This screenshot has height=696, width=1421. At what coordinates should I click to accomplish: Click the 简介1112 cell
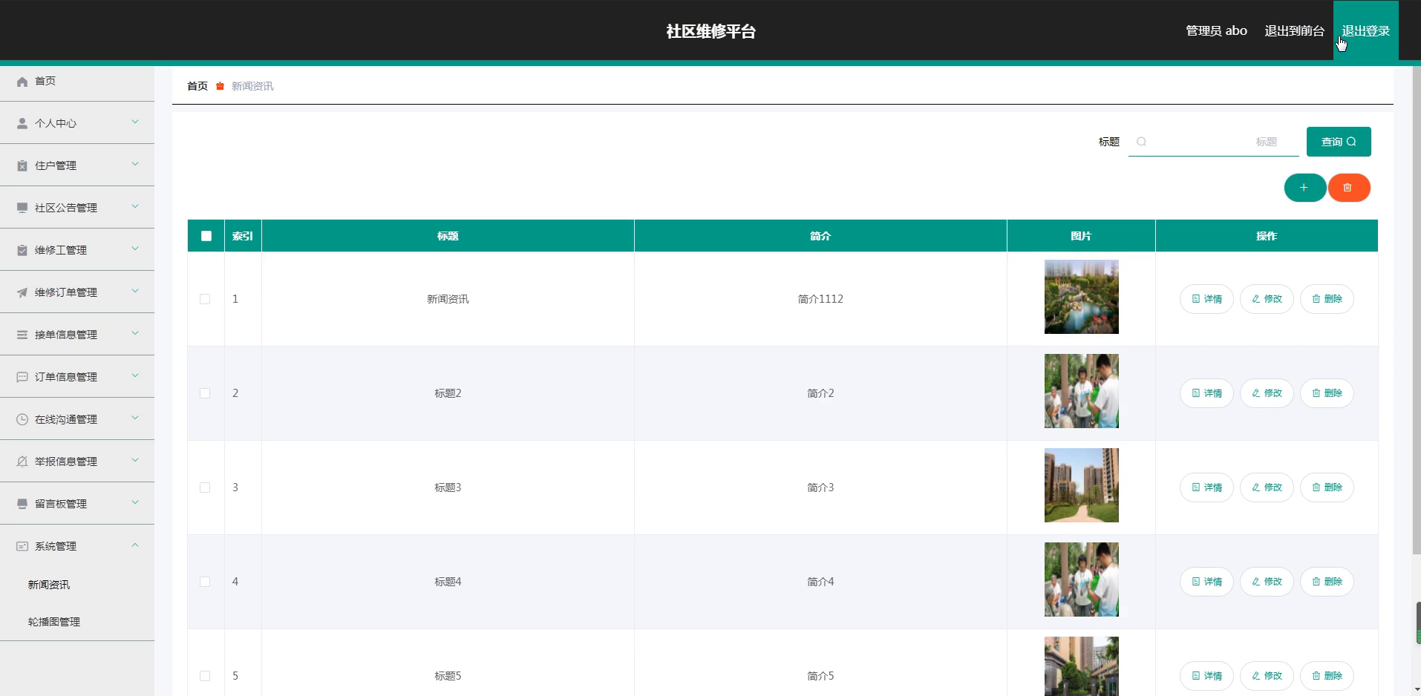click(x=820, y=299)
